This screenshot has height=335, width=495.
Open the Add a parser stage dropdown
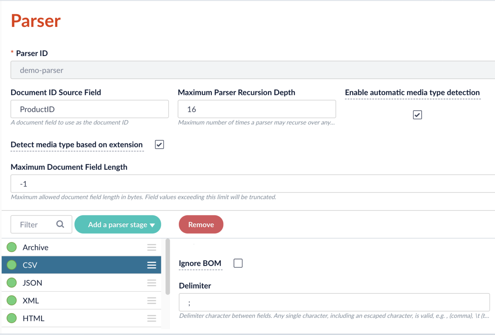[118, 225]
